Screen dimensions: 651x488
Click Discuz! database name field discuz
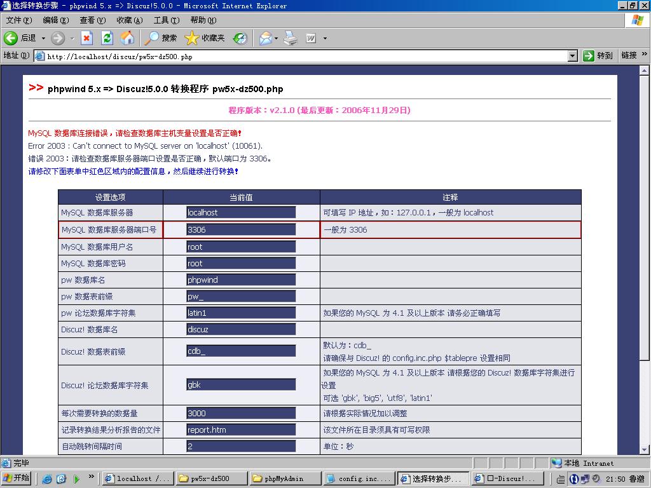[241, 330]
